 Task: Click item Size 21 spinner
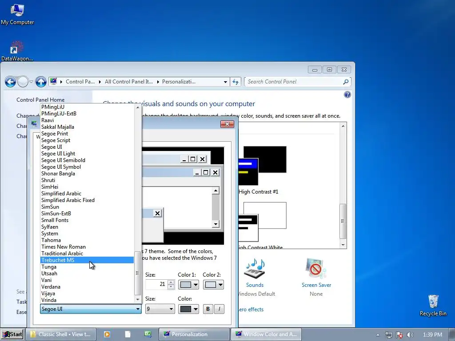pos(171,285)
